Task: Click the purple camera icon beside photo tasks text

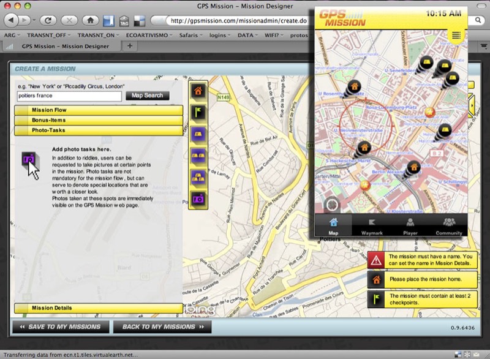Action: 29,159
